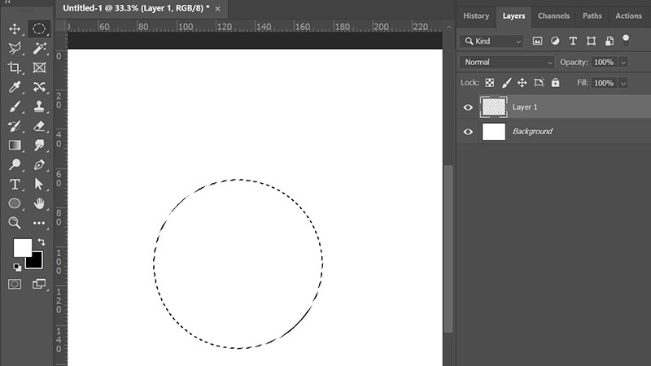Screen dimensions: 651x366
Task: Select the Path Selection tool
Action: click(39, 184)
